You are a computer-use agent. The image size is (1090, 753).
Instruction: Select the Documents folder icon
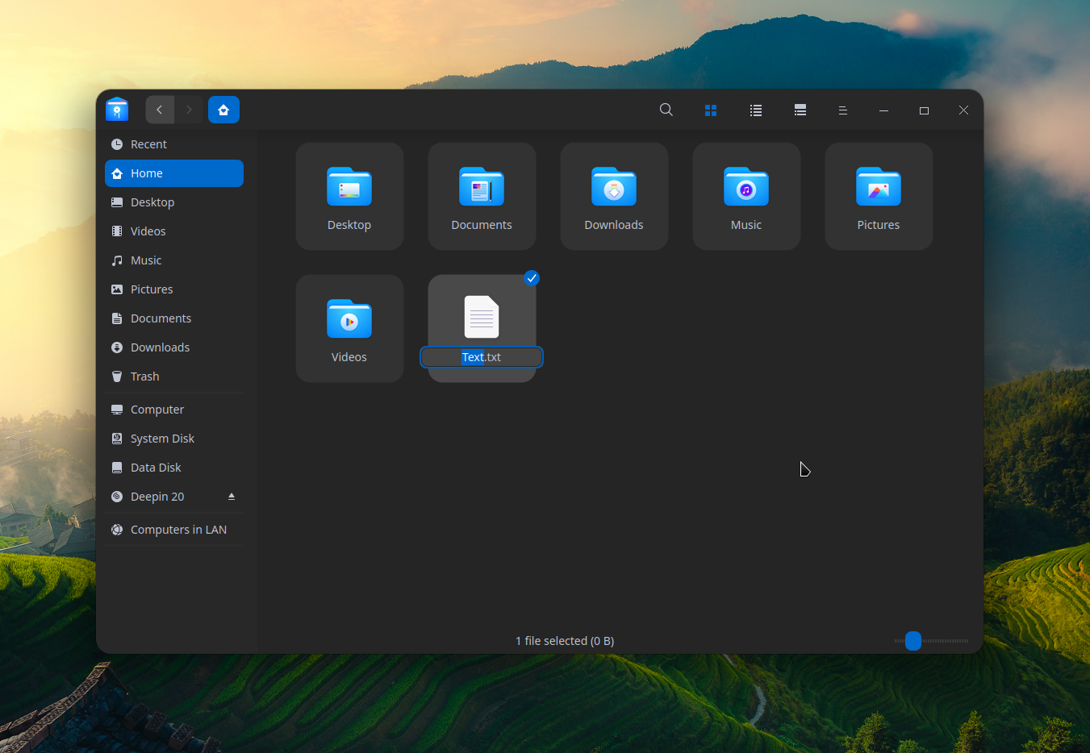[482, 188]
